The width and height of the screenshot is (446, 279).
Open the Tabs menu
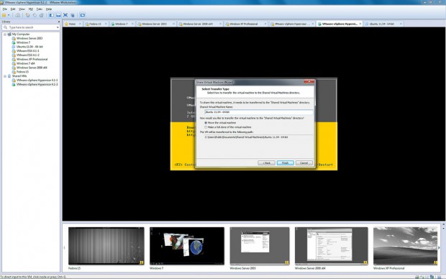40,9
